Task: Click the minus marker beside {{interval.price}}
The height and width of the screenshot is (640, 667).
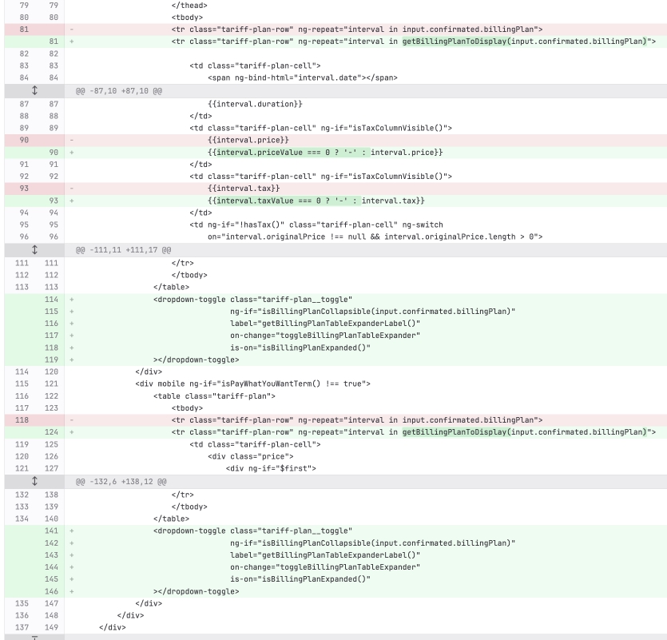Action: [71, 140]
